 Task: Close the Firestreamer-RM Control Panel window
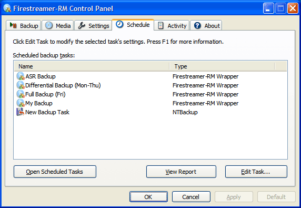pyautogui.click(x=293, y=8)
